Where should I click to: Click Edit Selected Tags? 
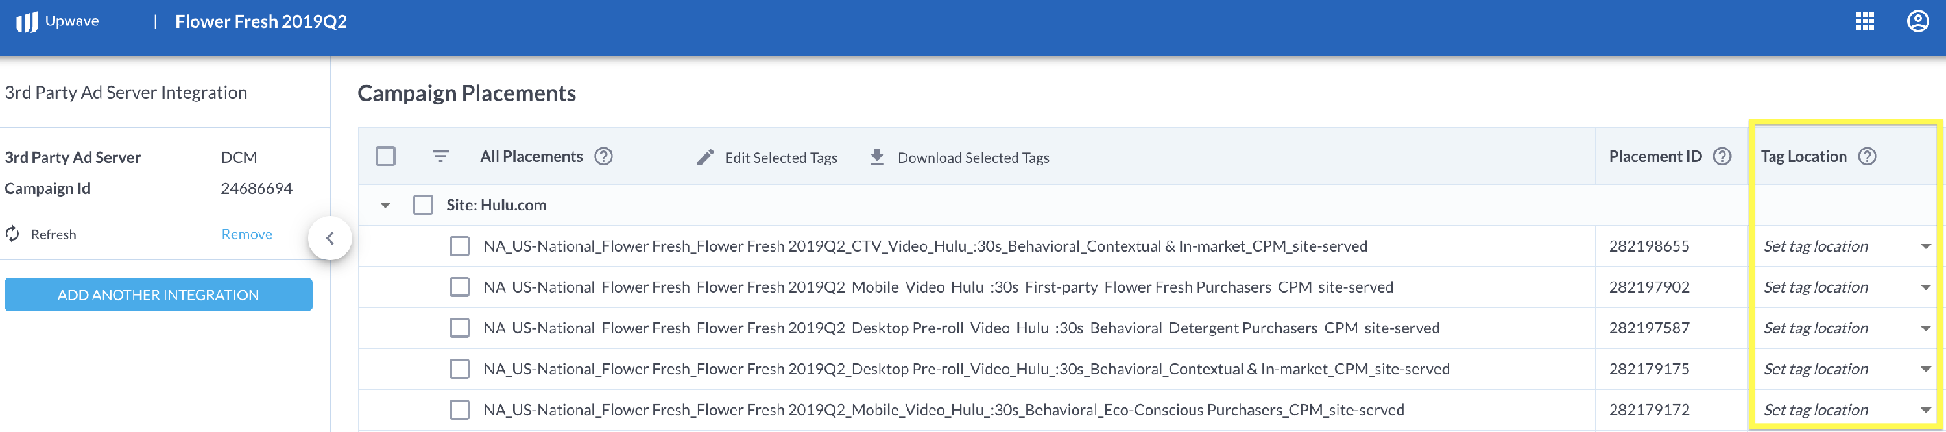tap(781, 157)
